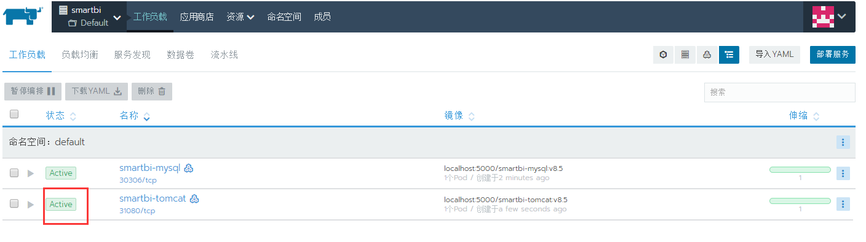Click the 导入YAML button
This screenshot has height=242, width=866.
pos(774,55)
